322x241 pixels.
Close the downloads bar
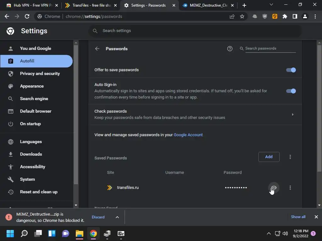pos(316,217)
